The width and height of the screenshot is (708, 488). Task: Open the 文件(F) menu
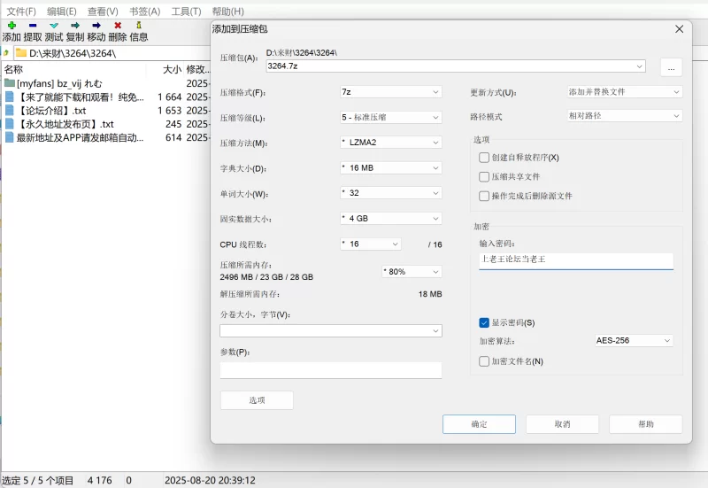pyautogui.click(x=20, y=12)
